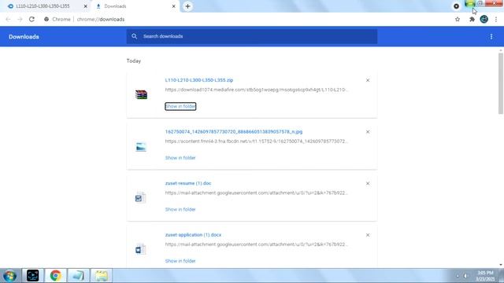Image resolution: width=504 pixels, height=283 pixels.
Task: Open Downloads page more actions menu
Action: point(491,37)
